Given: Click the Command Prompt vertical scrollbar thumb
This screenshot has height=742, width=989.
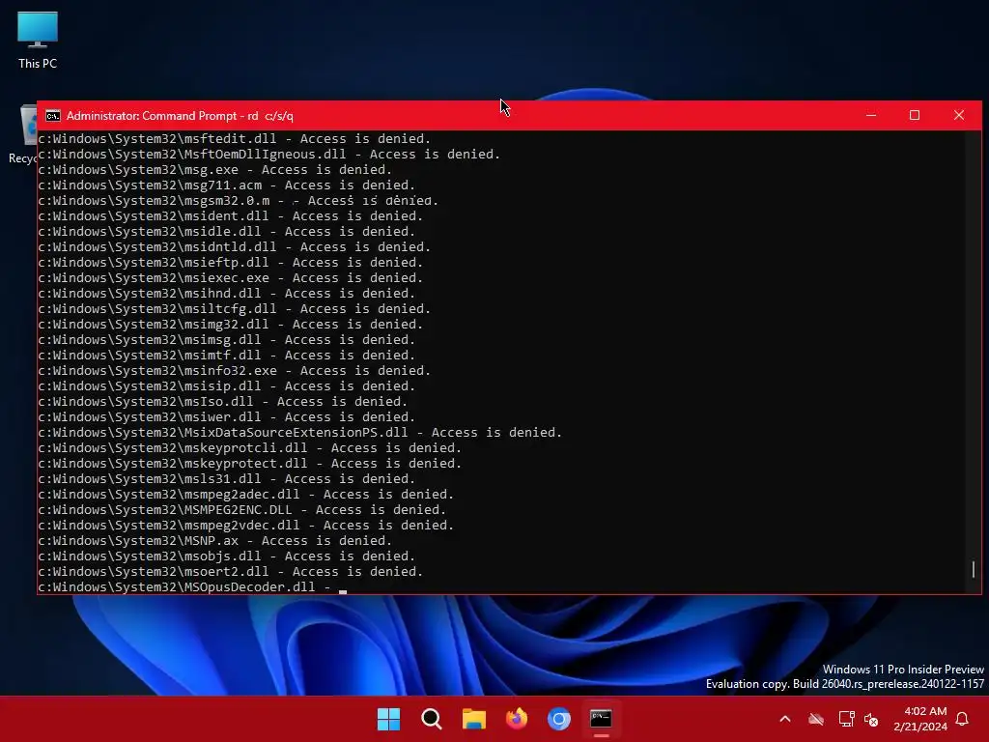Looking at the screenshot, I should [974, 569].
